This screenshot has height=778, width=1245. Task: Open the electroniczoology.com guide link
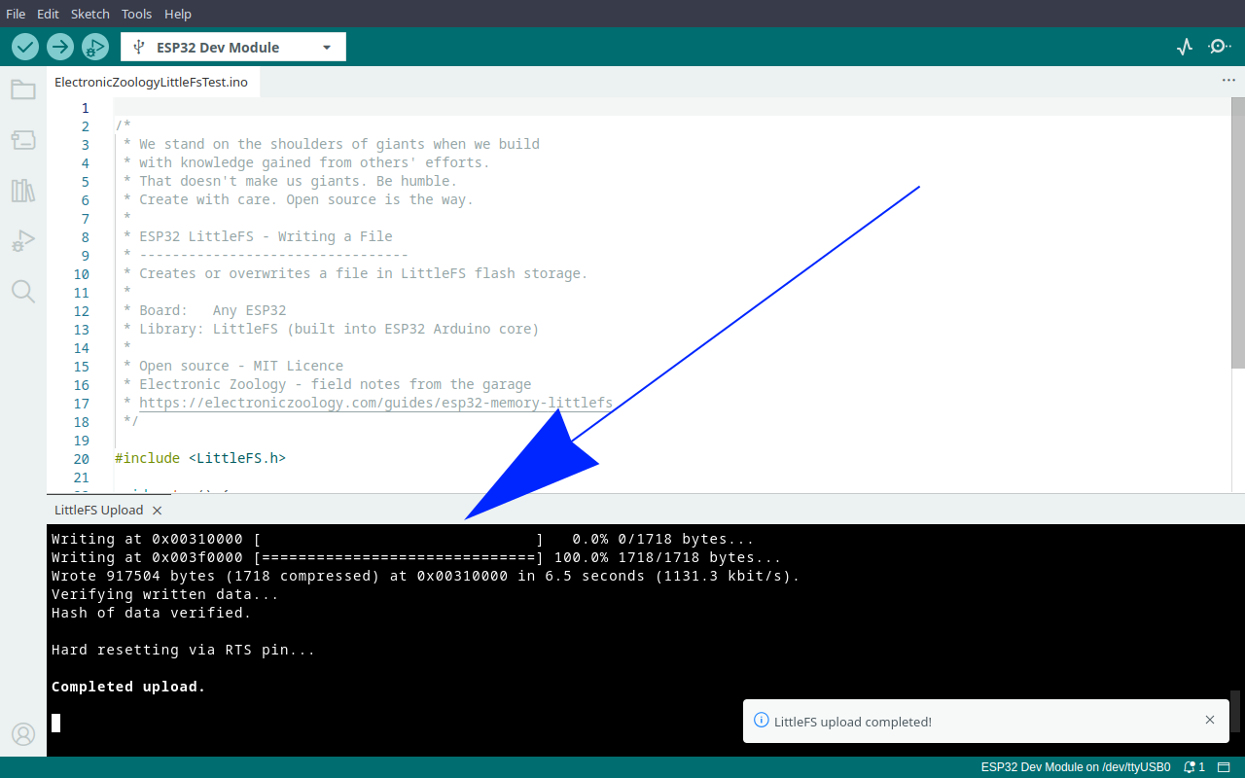click(375, 403)
